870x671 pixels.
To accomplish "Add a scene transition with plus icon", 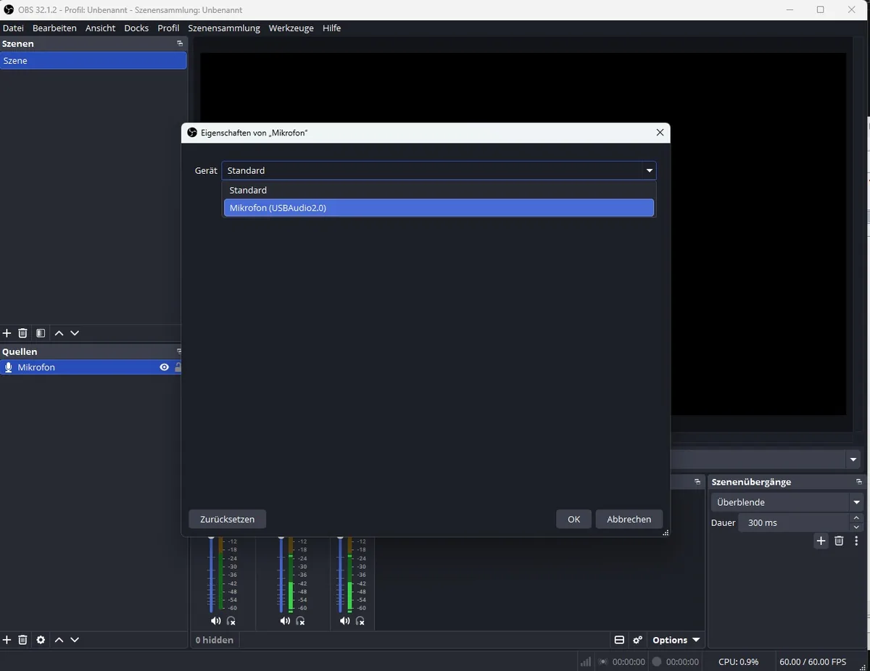I will pyautogui.click(x=821, y=541).
